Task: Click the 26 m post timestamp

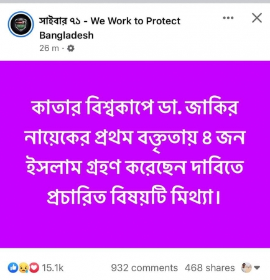Action: click(49, 49)
